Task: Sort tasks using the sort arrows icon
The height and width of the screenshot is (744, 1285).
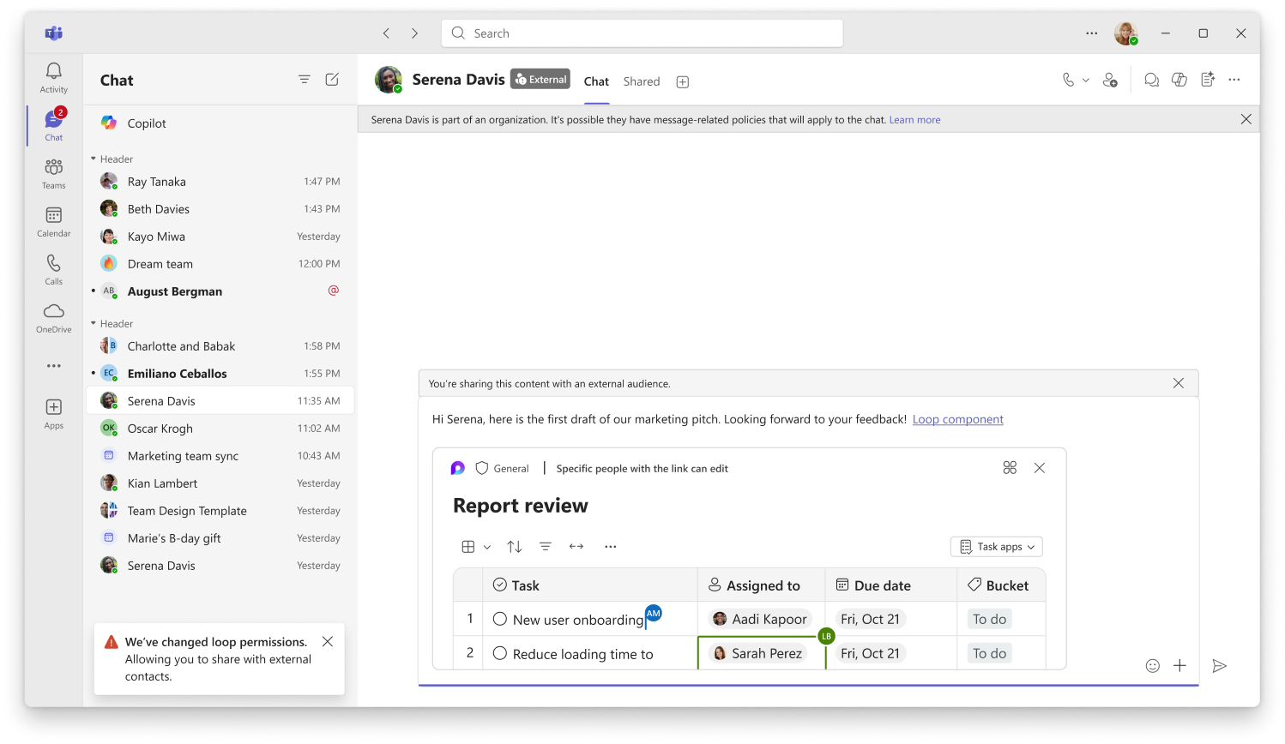Action: (x=514, y=546)
